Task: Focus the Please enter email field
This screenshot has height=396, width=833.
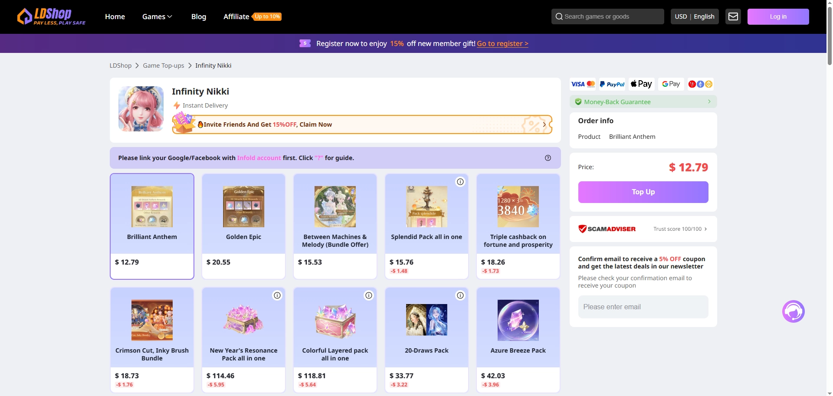Action: click(643, 307)
